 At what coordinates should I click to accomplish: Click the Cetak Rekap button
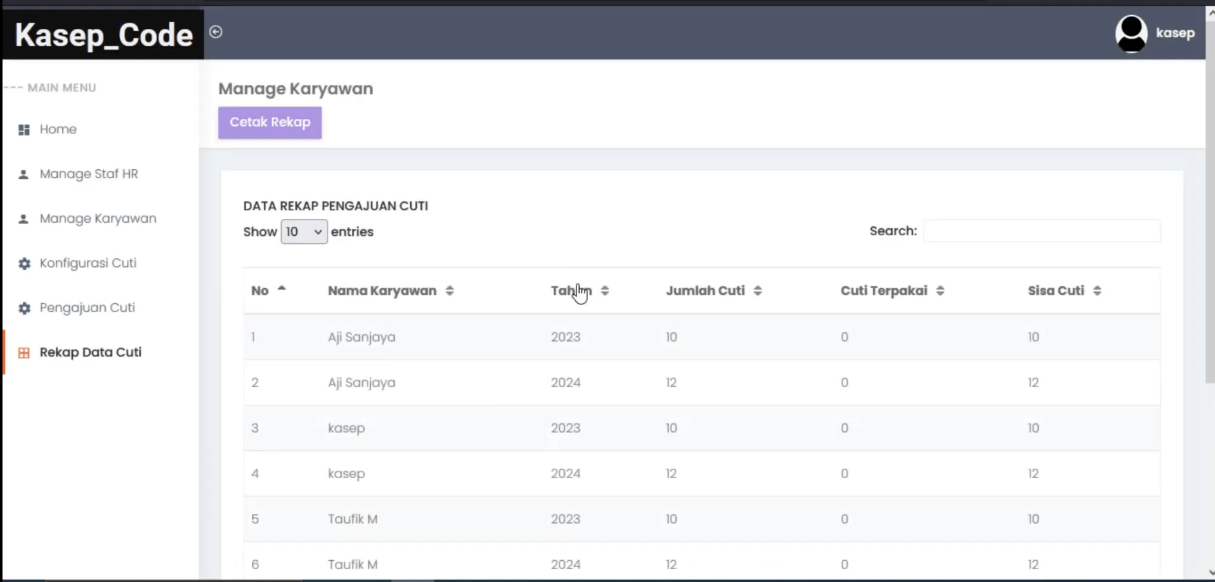(x=270, y=123)
